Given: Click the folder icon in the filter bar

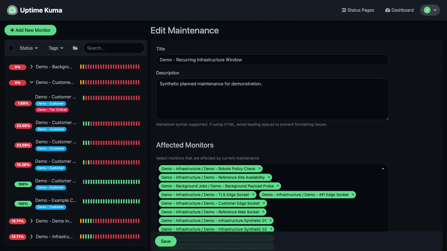Looking at the screenshot, I should (75, 48).
